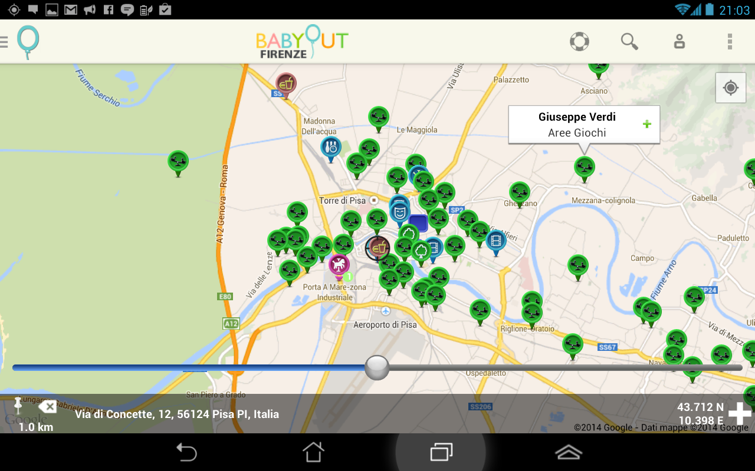Open the three-dot overflow menu
Viewport: 755px width, 471px height.
pyautogui.click(x=730, y=41)
